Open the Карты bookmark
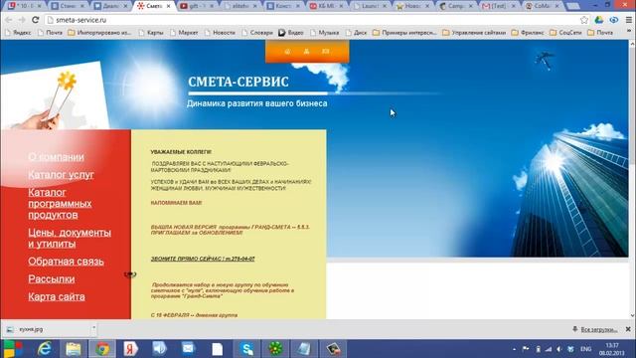 [x=151, y=33]
